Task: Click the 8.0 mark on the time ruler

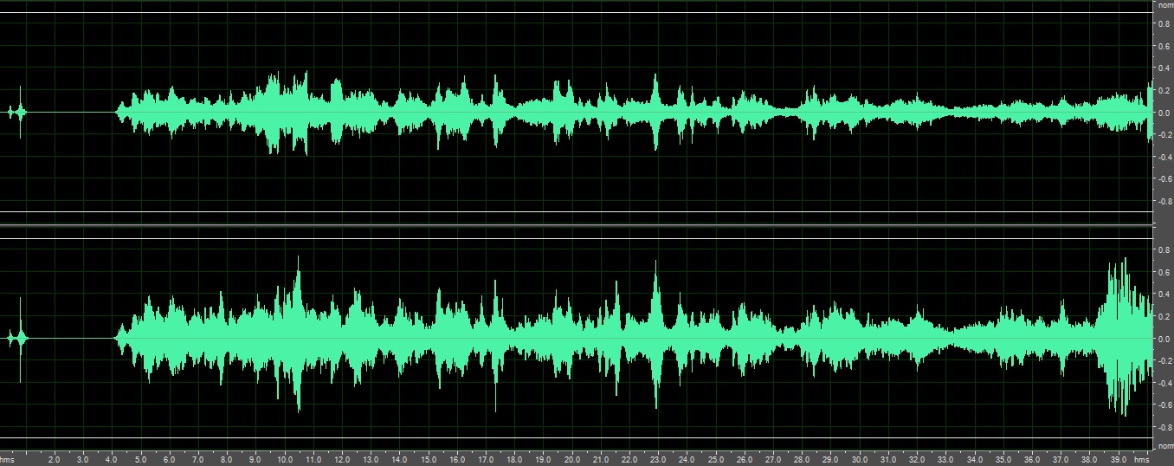Action: coord(226,460)
